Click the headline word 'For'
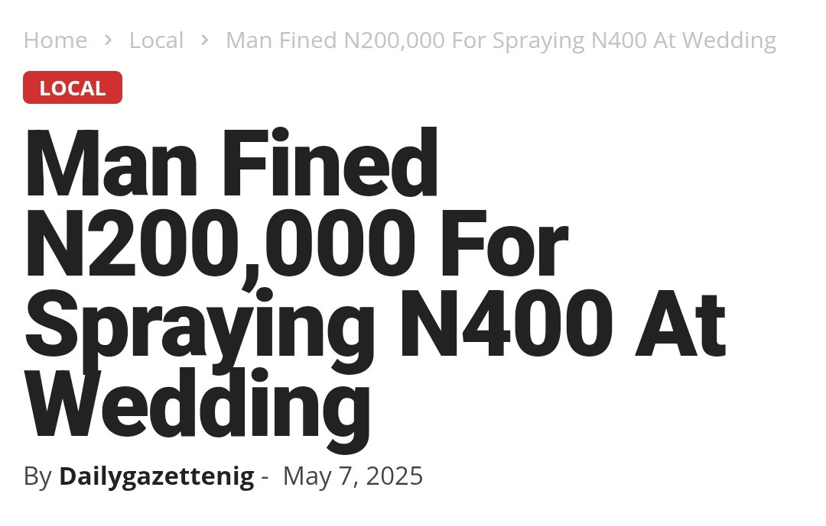Viewport: 826px width, 526px height. click(x=504, y=244)
